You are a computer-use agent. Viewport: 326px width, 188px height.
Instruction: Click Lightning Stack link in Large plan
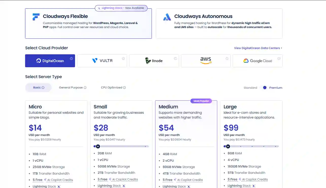click(239, 186)
